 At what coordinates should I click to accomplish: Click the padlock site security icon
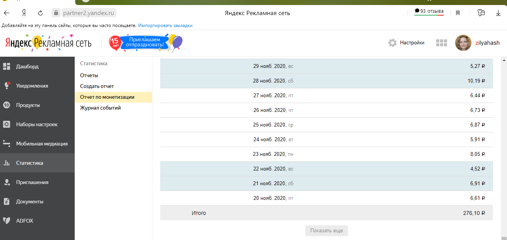pos(57,13)
